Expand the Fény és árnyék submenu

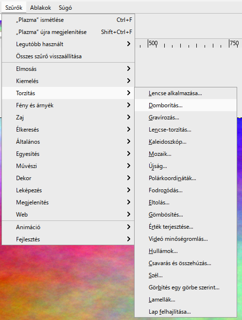click(x=68, y=105)
